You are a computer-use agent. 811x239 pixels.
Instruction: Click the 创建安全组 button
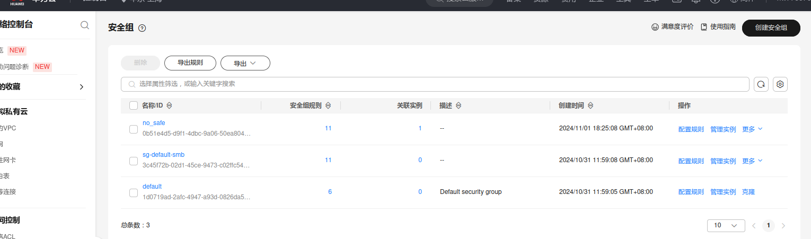(x=771, y=28)
